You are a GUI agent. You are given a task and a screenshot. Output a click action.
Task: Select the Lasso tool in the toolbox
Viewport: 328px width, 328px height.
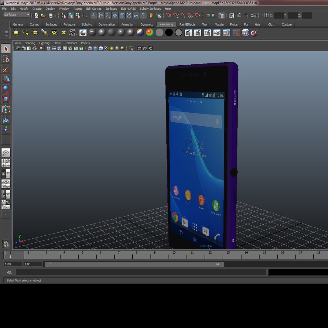coord(6,59)
